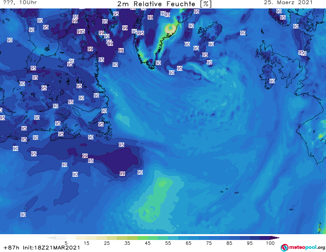Select the "85" tick on the color scale
The width and height of the screenshot is (326, 252).
(x=229, y=243)
